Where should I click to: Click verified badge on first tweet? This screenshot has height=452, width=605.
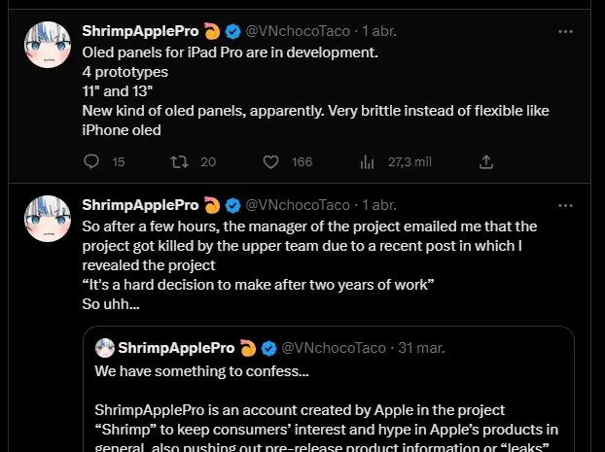tap(232, 32)
